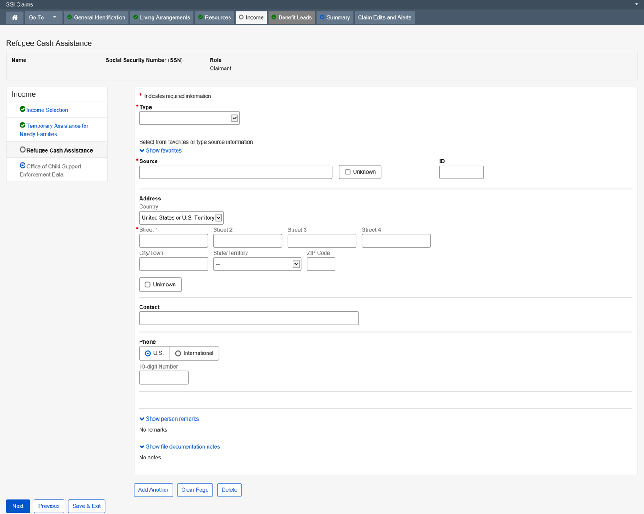Tick the Unknown checkbox under Address
This screenshot has width=644, height=514.
pyautogui.click(x=148, y=285)
